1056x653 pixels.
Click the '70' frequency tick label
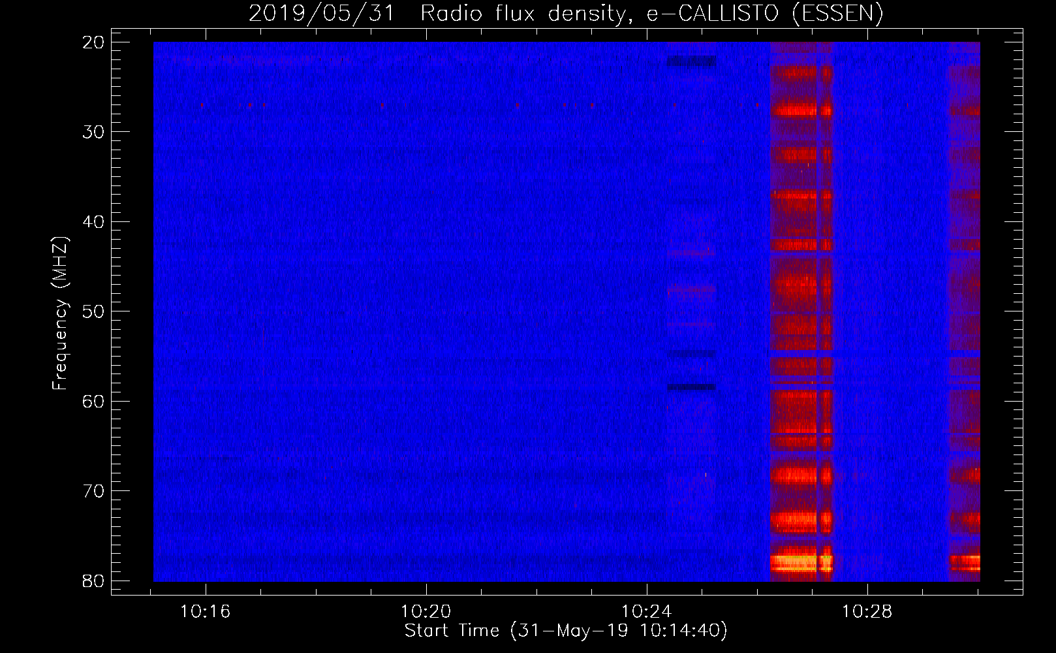pyautogui.click(x=93, y=491)
